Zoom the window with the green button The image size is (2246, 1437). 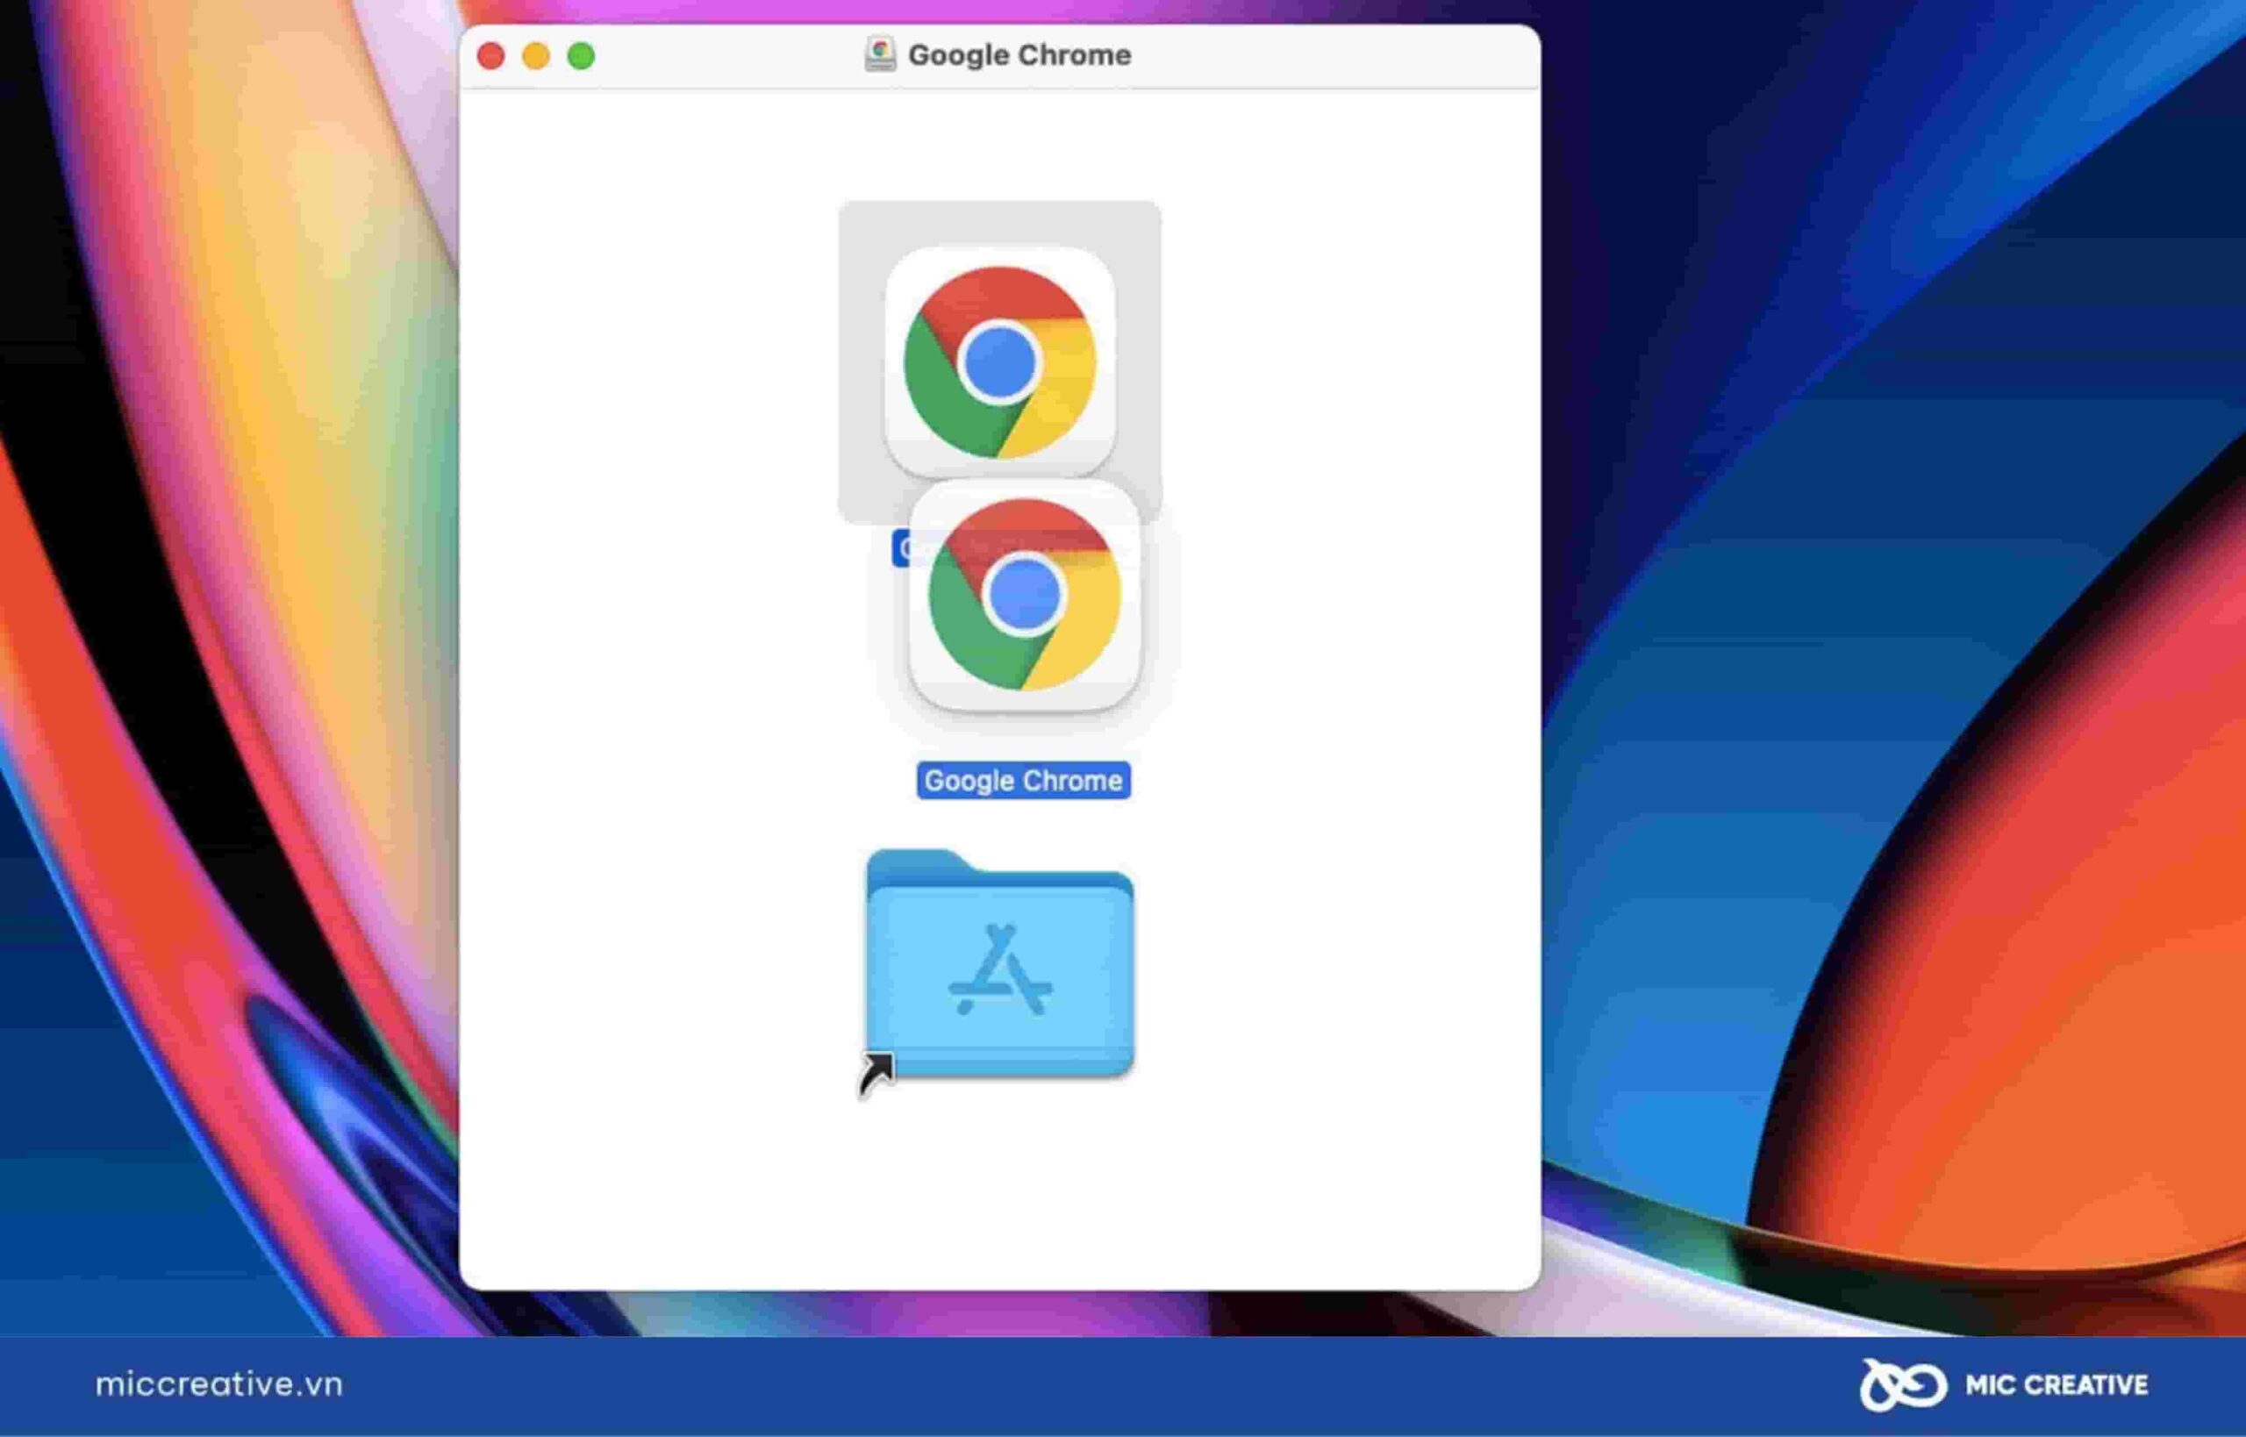pyautogui.click(x=582, y=56)
